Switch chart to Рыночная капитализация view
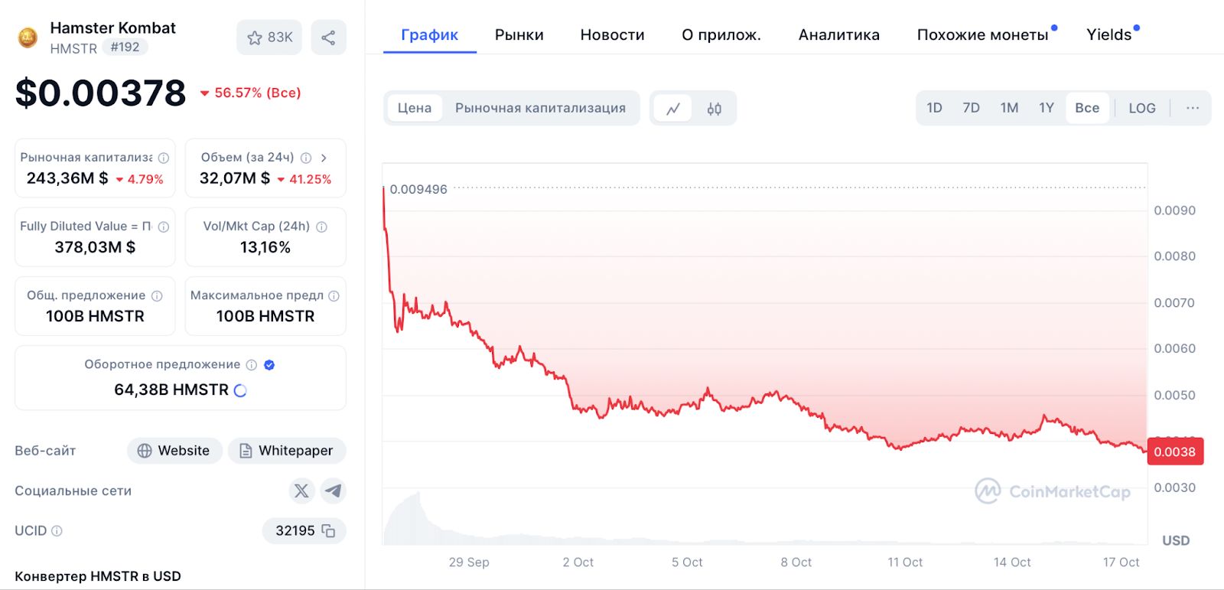Screen dimensions: 1224x590 pos(542,108)
